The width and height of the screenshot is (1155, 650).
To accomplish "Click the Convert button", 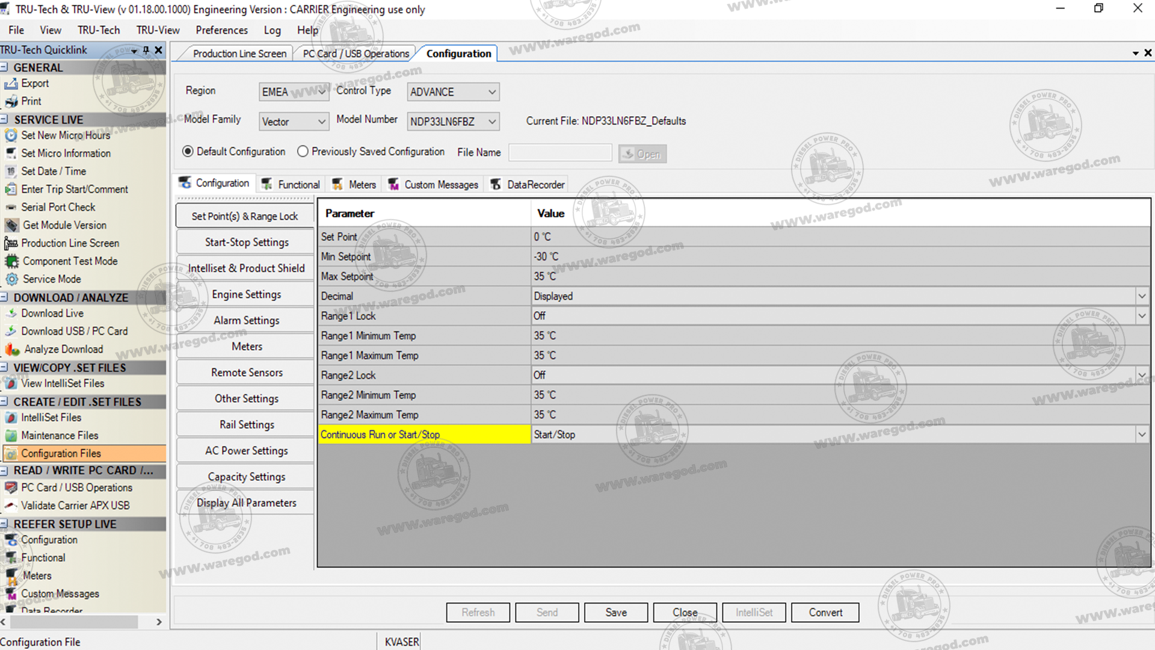I will pos(825,612).
